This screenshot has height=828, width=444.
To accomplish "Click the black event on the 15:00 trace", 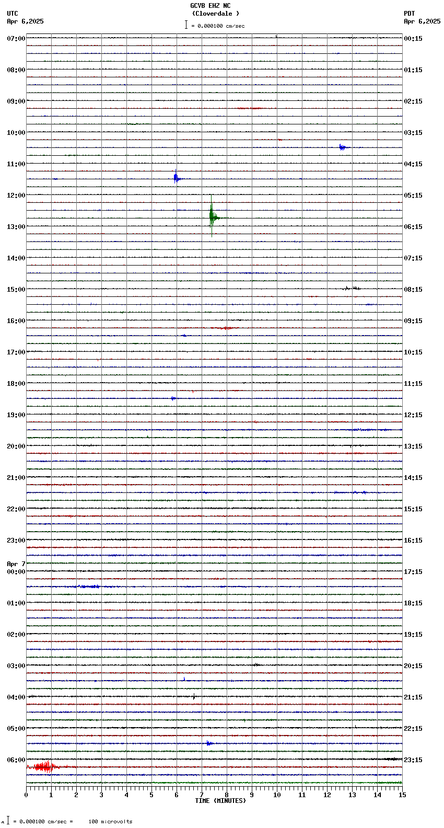I will click(352, 288).
